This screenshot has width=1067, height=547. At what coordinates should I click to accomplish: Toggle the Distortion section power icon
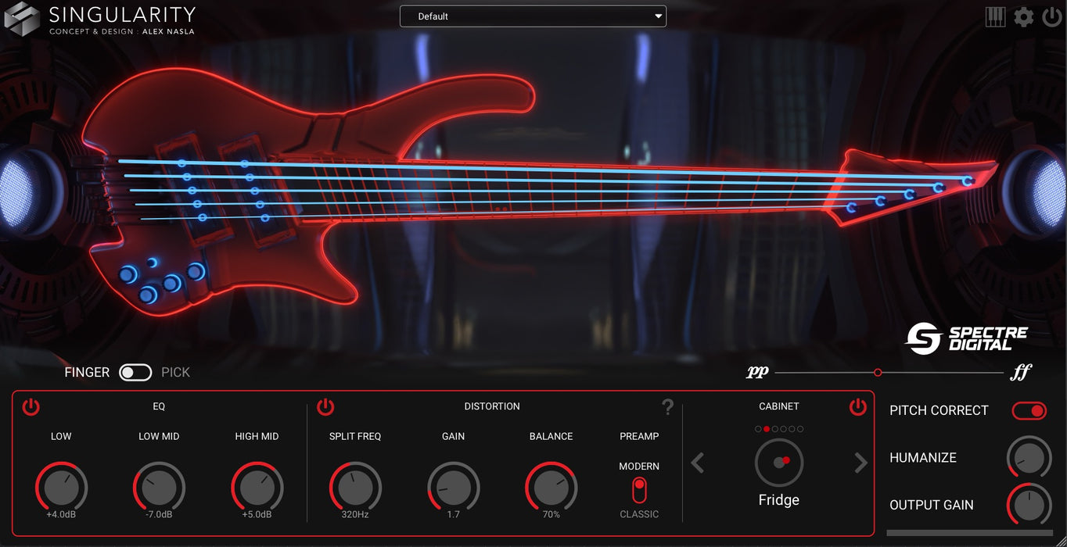click(326, 406)
